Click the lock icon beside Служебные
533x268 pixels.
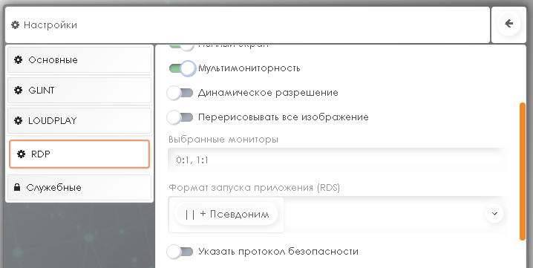pos(17,187)
